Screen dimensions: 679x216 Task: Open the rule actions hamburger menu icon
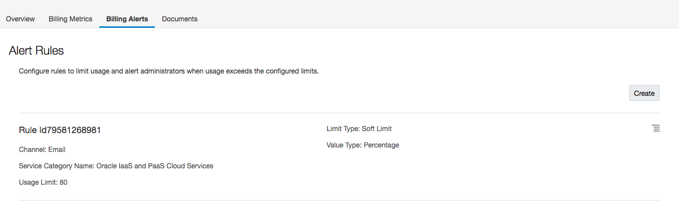tap(656, 128)
